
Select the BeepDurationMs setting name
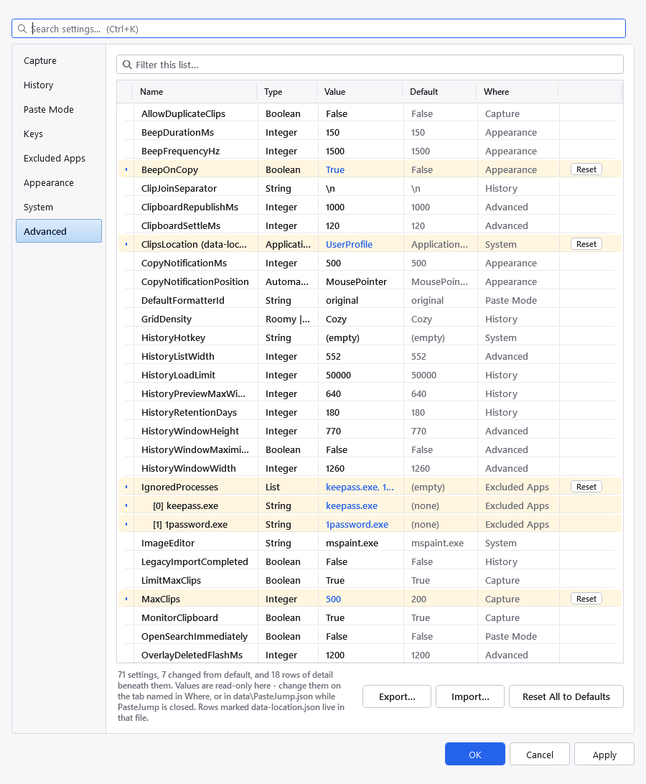click(x=177, y=132)
